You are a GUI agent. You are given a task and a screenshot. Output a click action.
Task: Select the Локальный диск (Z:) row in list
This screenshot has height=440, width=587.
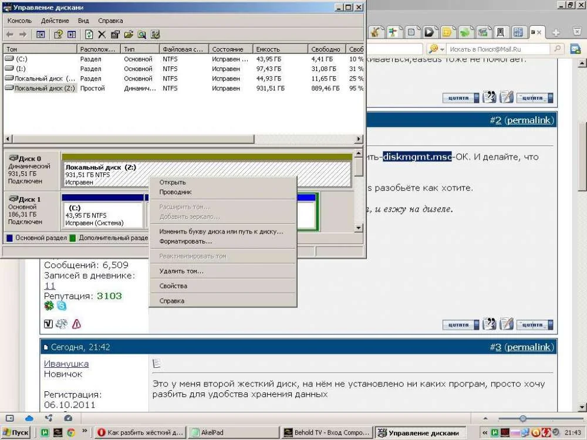(x=183, y=89)
